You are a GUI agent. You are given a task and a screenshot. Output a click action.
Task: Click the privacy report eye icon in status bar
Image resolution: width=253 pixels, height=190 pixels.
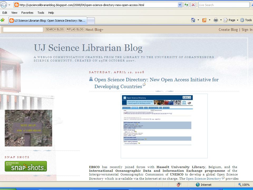point(179,184)
